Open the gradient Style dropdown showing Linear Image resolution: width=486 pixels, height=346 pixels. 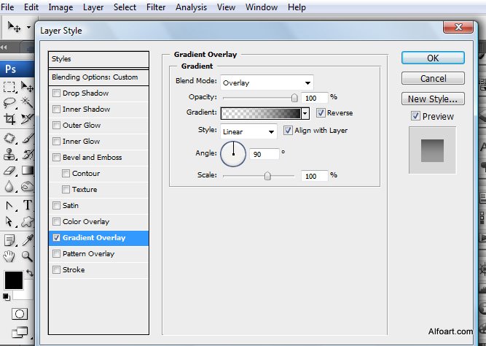click(248, 131)
